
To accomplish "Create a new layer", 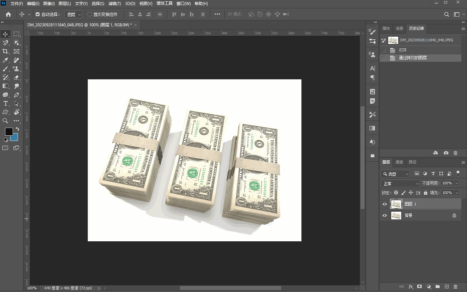I will (447, 287).
